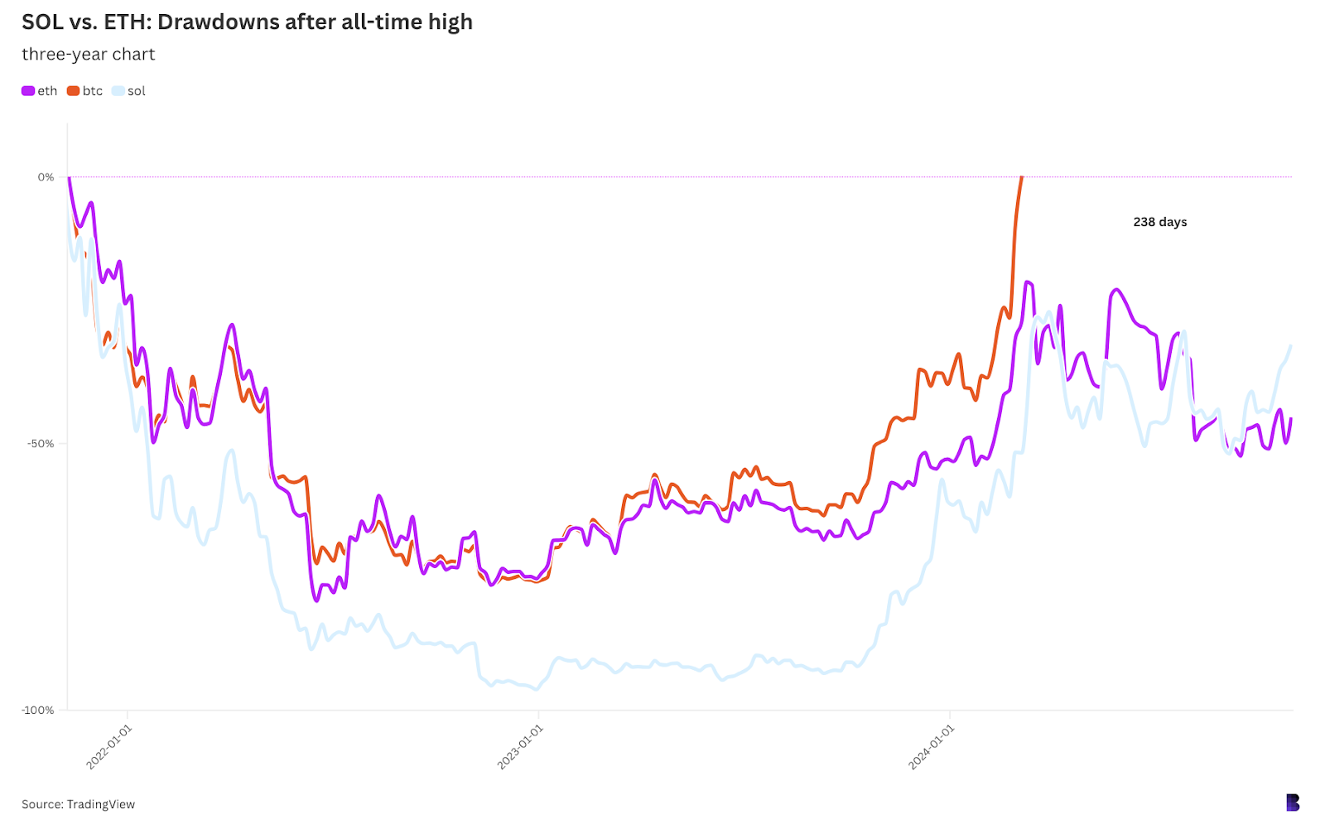Click the light blue sol legend swatch
Image resolution: width=1325 pixels, height=834 pixels.
pyautogui.click(x=118, y=91)
